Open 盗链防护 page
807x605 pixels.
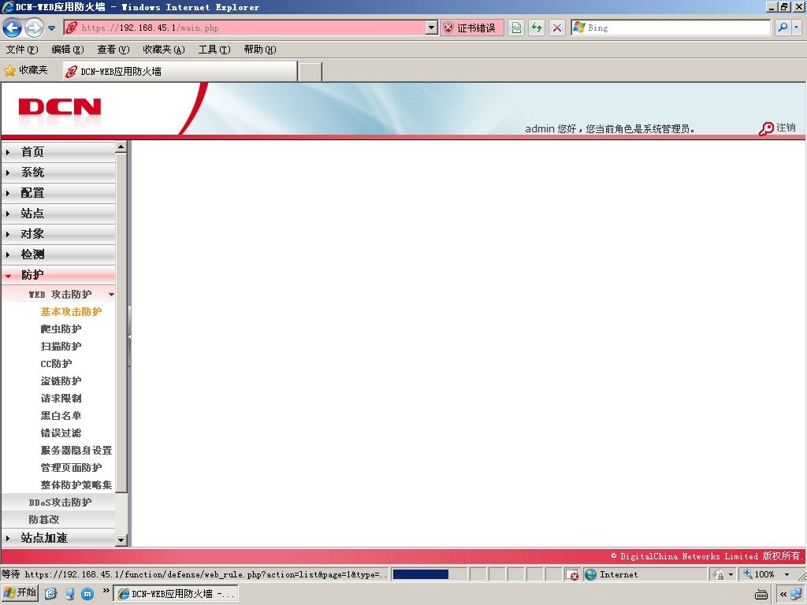pos(61,381)
